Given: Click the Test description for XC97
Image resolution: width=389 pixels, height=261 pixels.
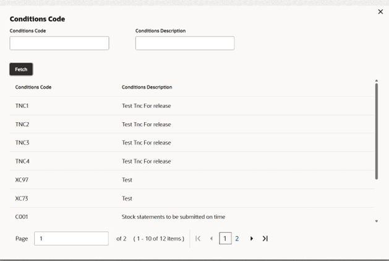Looking at the screenshot, I should (x=127, y=180).
